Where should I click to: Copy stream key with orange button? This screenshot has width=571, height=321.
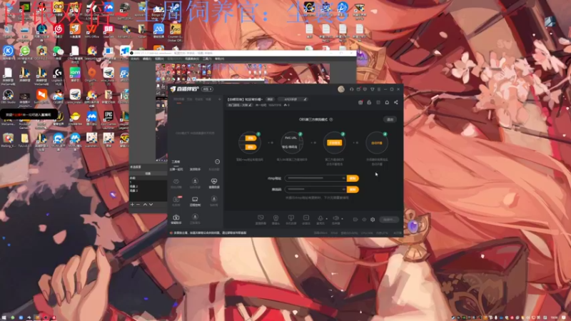[x=353, y=189]
